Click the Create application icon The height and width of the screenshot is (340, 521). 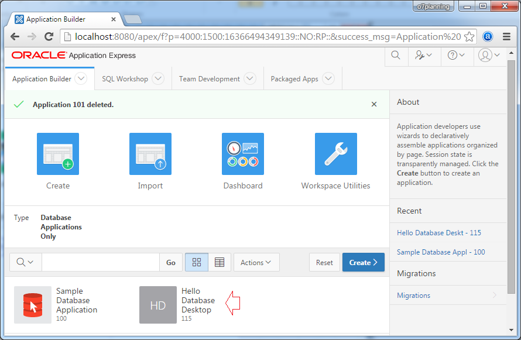58,154
